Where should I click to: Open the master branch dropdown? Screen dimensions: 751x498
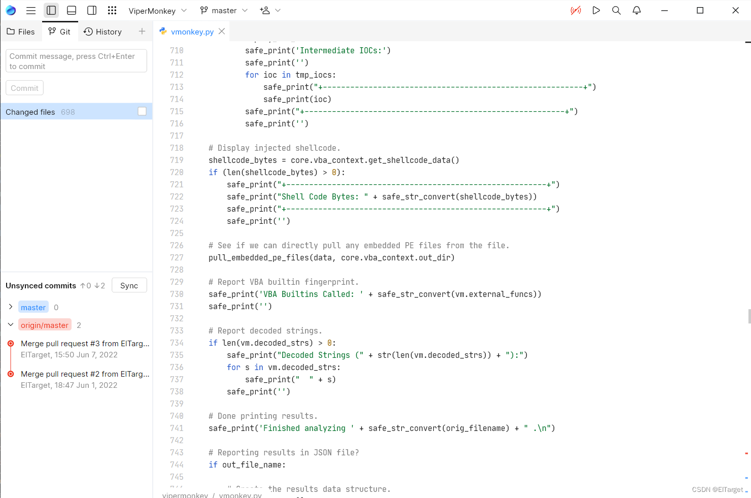coord(224,10)
